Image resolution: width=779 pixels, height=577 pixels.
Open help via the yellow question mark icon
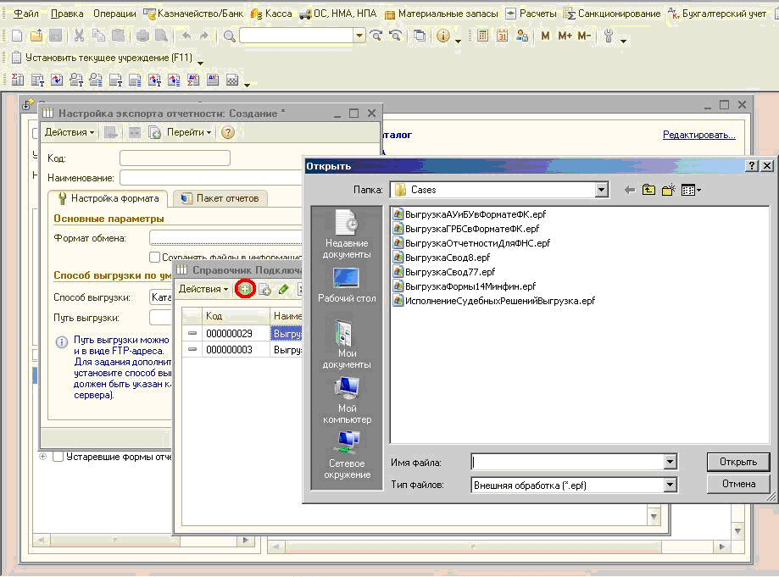click(227, 132)
